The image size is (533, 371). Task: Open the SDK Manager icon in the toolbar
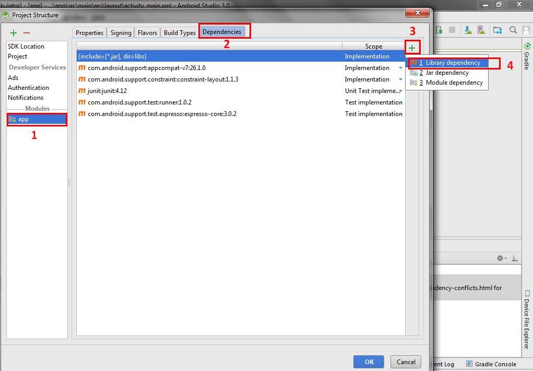coord(467,30)
